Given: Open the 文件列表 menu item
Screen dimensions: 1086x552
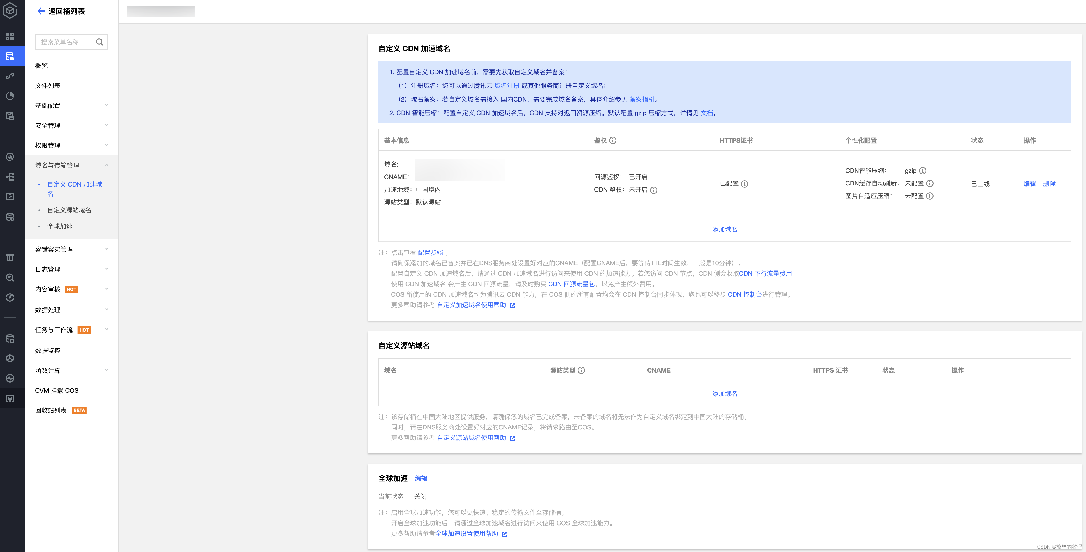Looking at the screenshot, I should click(x=48, y=86).
